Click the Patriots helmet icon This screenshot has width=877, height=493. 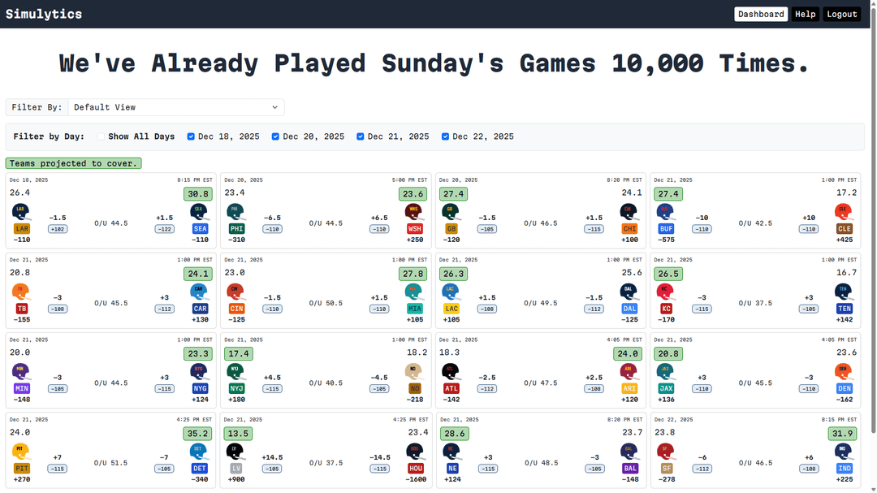pos(451,452)
